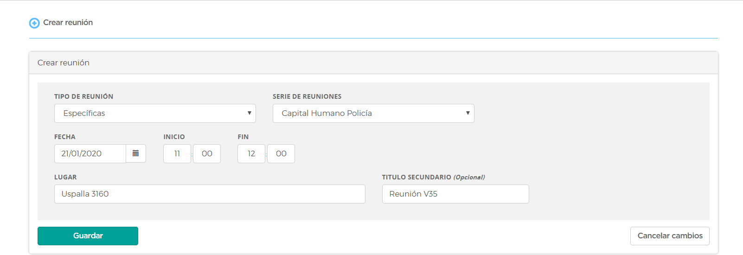Click the plus icon beside Crear reunión

[34, 23]
